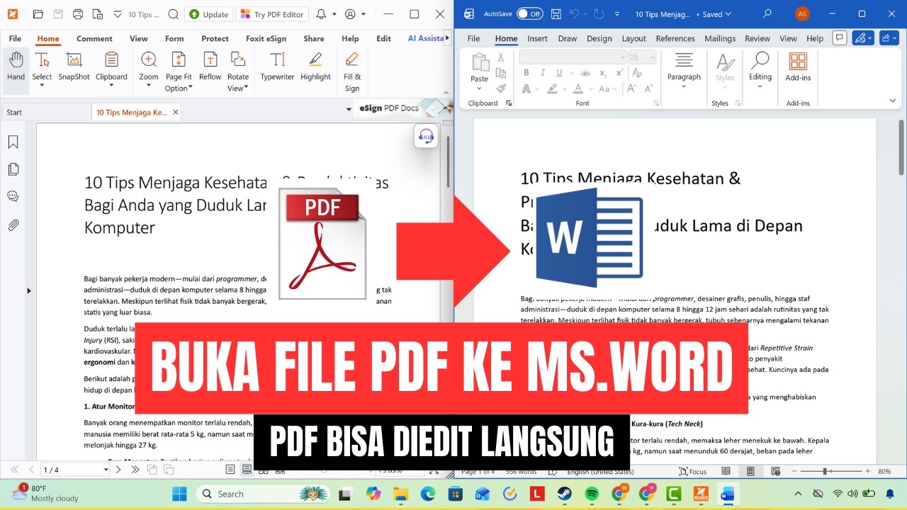The width and height of the screenshot is (907, 510).
Task: Click the Cut scissors icon in Word
Action: 501,58
